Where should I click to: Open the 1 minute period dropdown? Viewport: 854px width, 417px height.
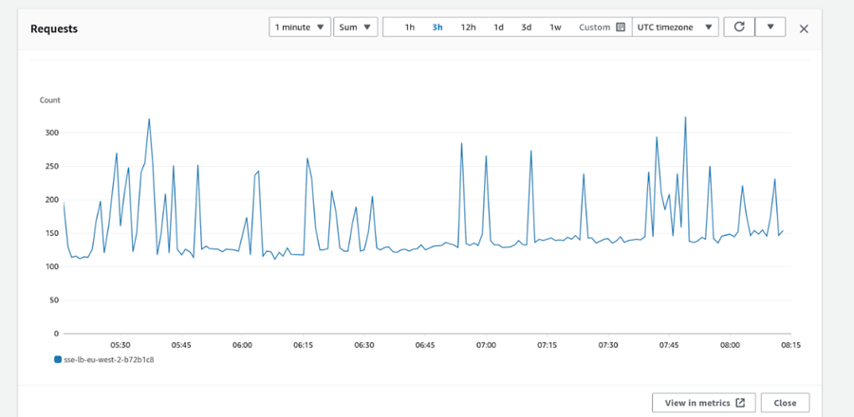pos(300,27)
